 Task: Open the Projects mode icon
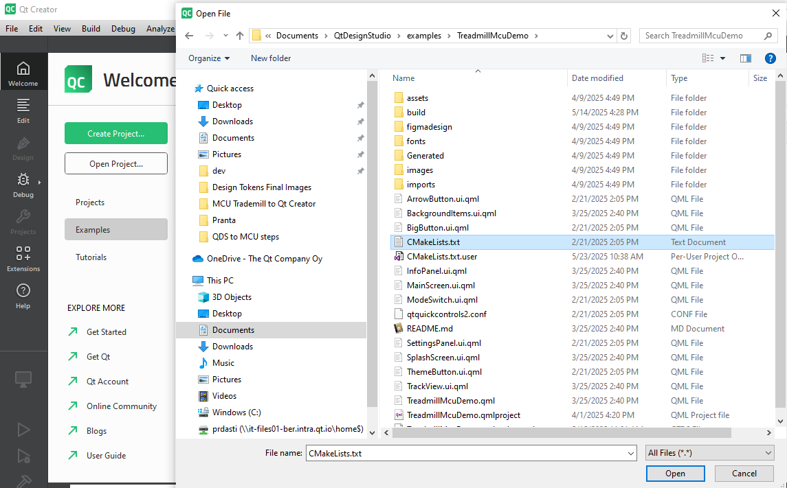[x=23, y=222]
